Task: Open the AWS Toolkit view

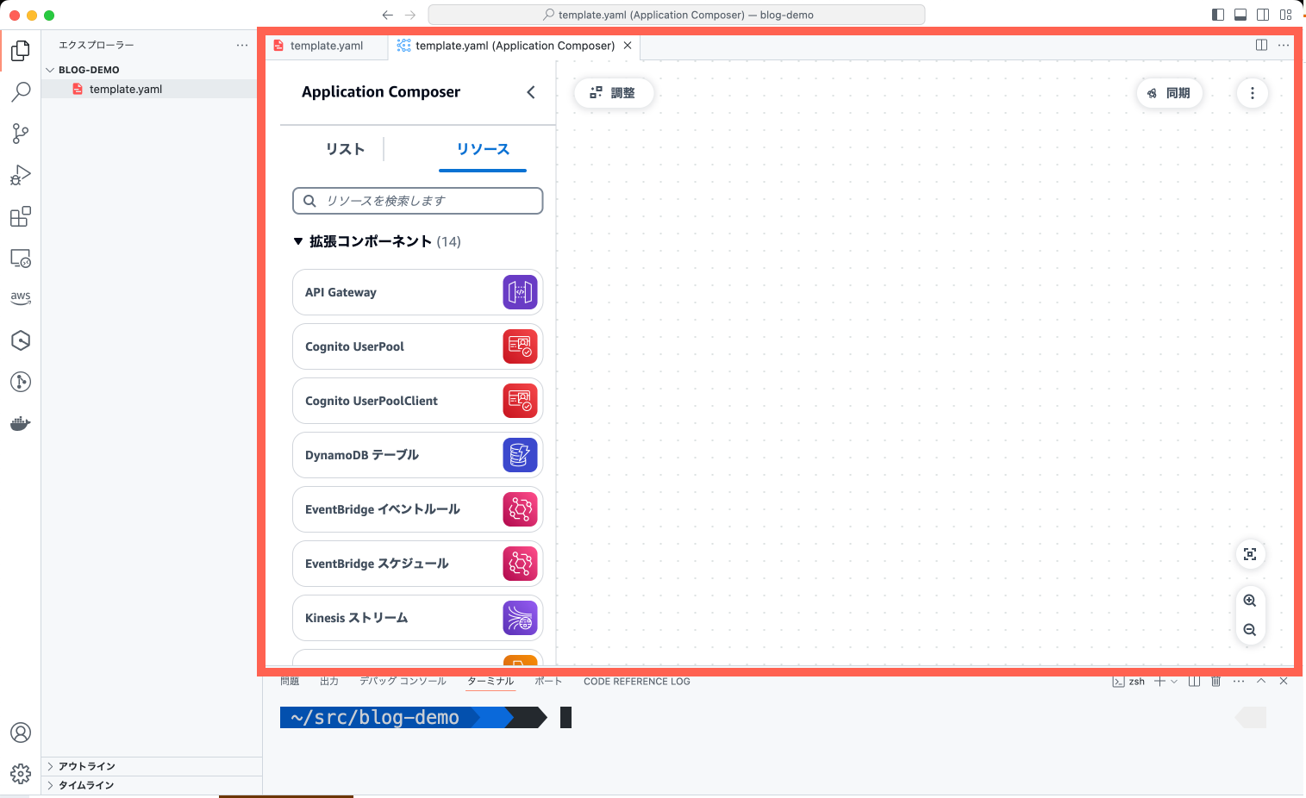Action: (x=21, y=298)
